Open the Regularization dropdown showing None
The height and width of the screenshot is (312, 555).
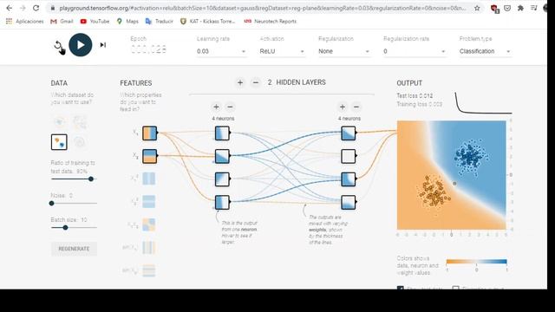(x=344, y=51)
